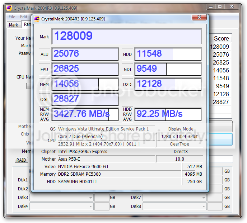
Task: Click the Windows Vista Ultimate Edition OS field
Action: pos(106,129)
